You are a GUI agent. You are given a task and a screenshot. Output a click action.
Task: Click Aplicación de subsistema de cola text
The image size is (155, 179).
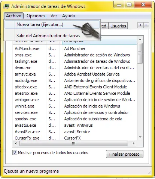coord(93,119)
